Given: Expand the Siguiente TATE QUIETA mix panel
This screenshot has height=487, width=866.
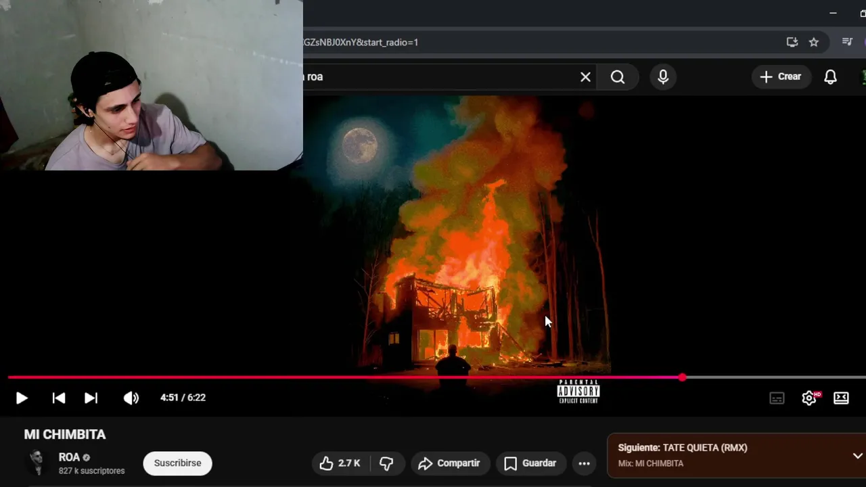Looking at the screenshot, I should (857, 456).
